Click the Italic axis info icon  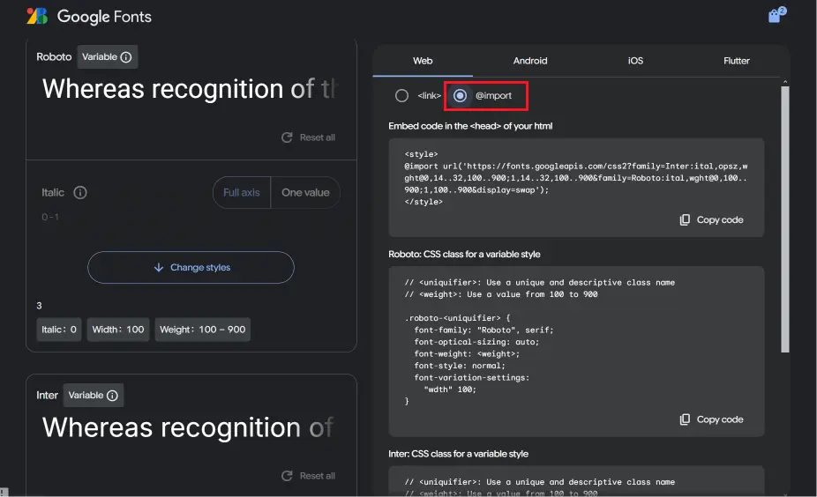pyautogui.click(x=80, y=193)
